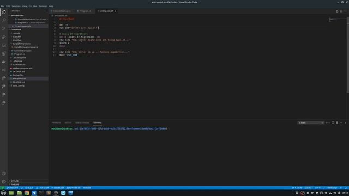Collapse the Cars.EF.Migrations folder
This screenshot has height=196, width=349.
(x=22, y=44)
